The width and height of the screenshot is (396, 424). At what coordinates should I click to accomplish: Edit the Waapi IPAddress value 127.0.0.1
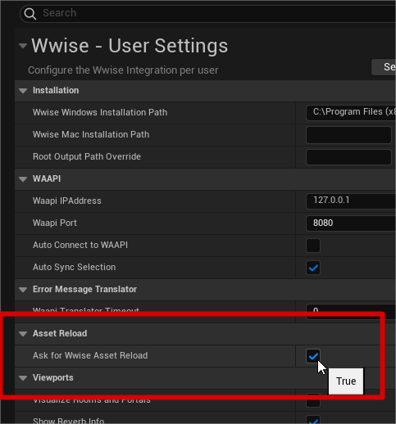[351, 201]
